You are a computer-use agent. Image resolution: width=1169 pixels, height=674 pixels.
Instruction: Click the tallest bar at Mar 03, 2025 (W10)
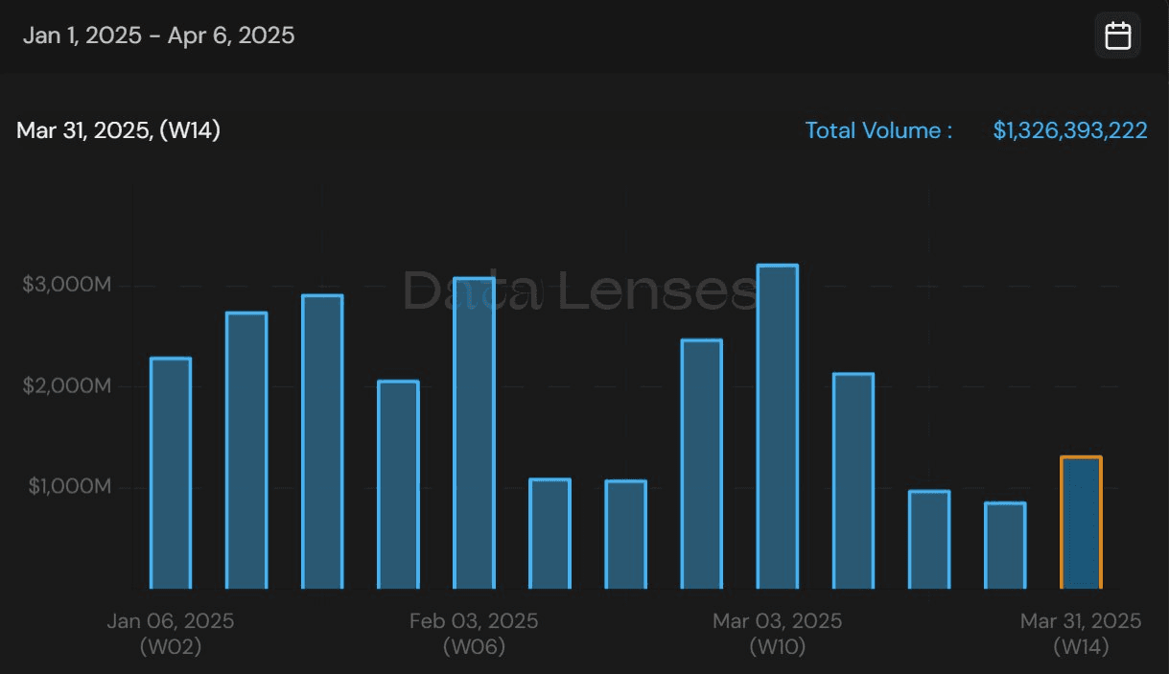click(x=777, y=427)
